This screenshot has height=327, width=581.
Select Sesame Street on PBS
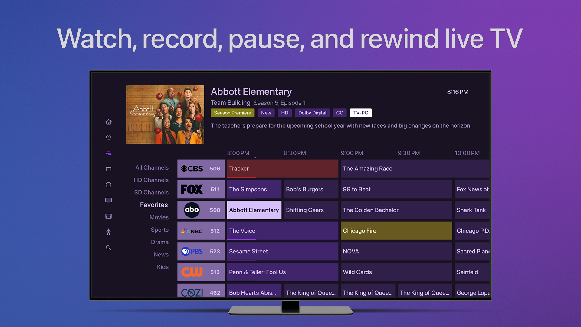pos(283,251)
